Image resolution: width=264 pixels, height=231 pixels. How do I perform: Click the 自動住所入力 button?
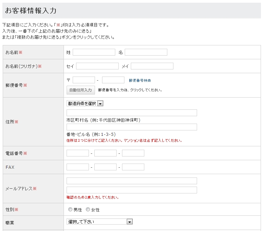click(80, 90)
